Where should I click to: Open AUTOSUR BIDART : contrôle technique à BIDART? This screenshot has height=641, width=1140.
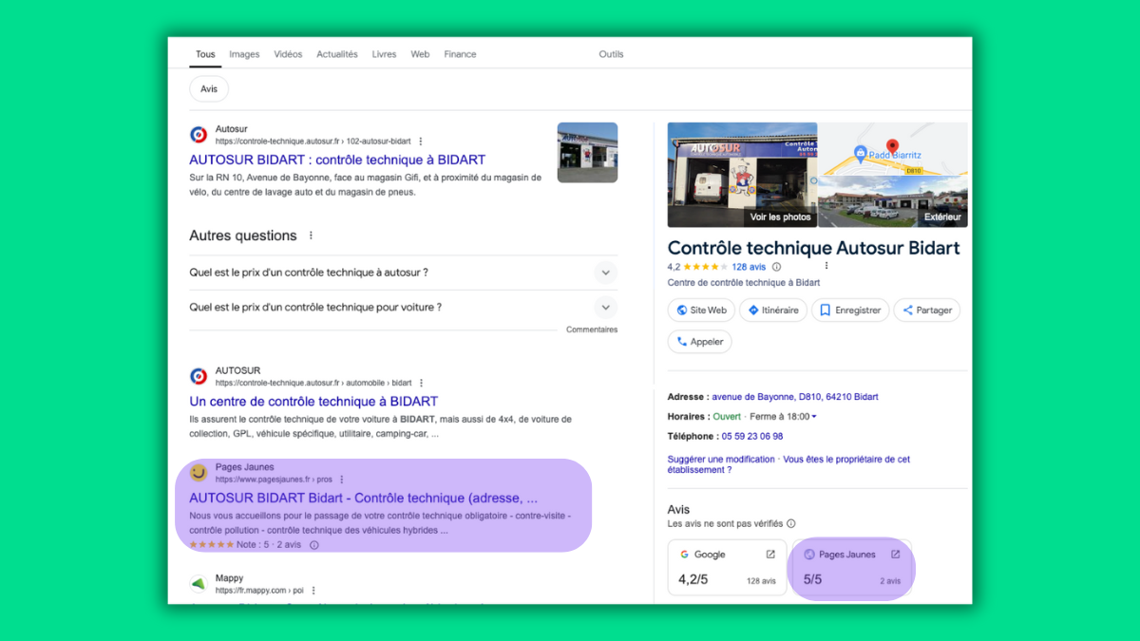tap(337, 160)
